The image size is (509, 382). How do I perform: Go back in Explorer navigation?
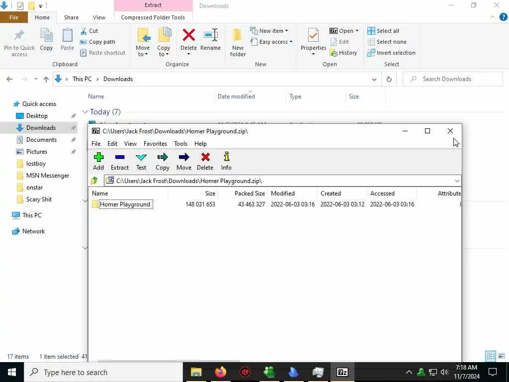click(x=9, y=79)
